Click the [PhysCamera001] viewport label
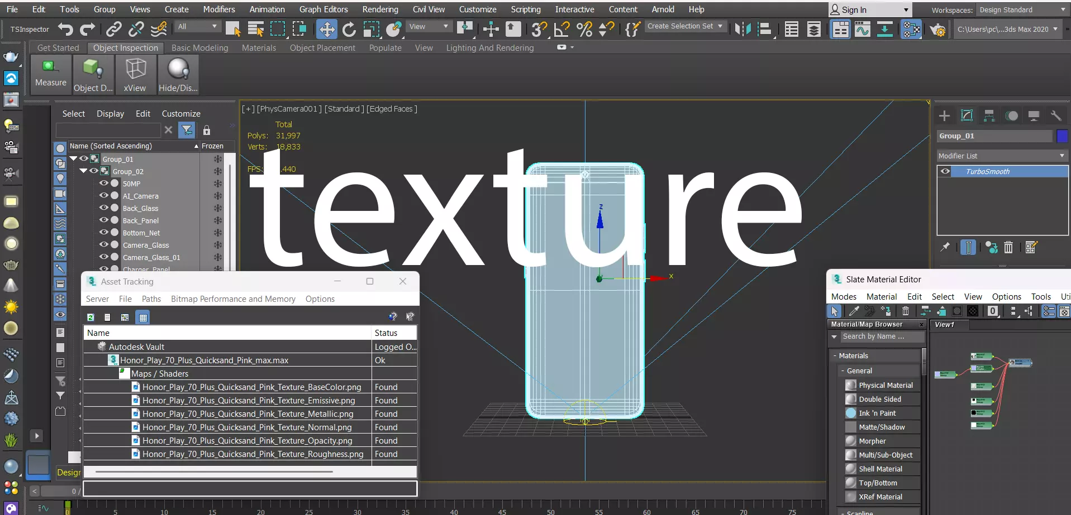This screenshot has height=515, width=1071. 289,109
